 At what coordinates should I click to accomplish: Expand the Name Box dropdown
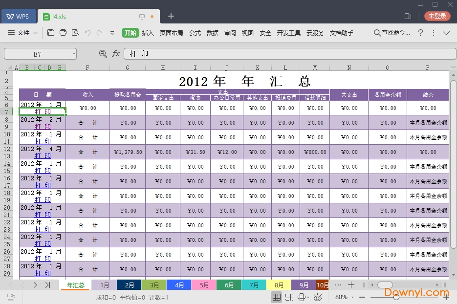(x=74, y=54)
